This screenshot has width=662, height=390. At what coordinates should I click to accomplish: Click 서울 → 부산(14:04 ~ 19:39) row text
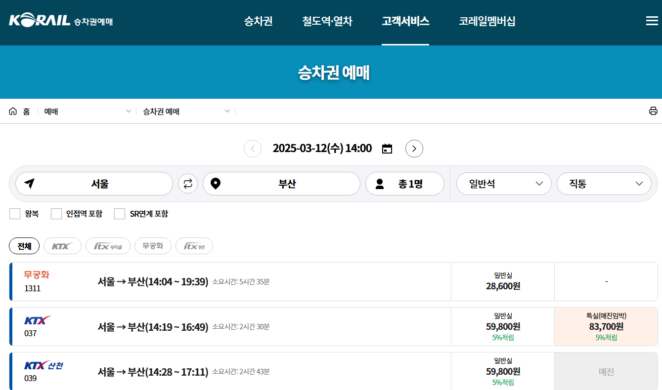(x=153, y=282)
